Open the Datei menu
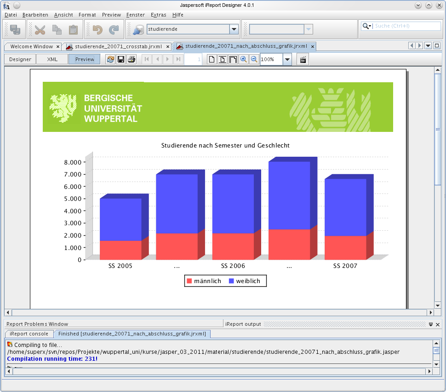This screenshot has width=446, height=392. click(11, 15)
